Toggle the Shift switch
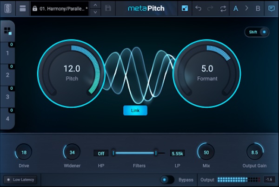This screenshot has height=187, width=279. pyautogui.click(x=257, y=32)
